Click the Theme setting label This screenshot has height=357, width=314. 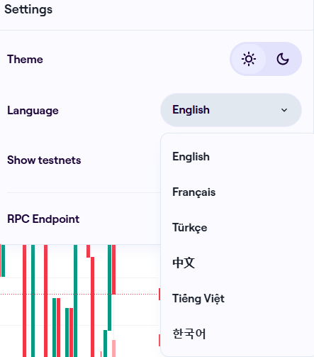click(25, 59)
